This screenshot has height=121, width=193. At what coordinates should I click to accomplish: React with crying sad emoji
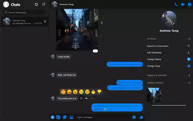point(81,92)
